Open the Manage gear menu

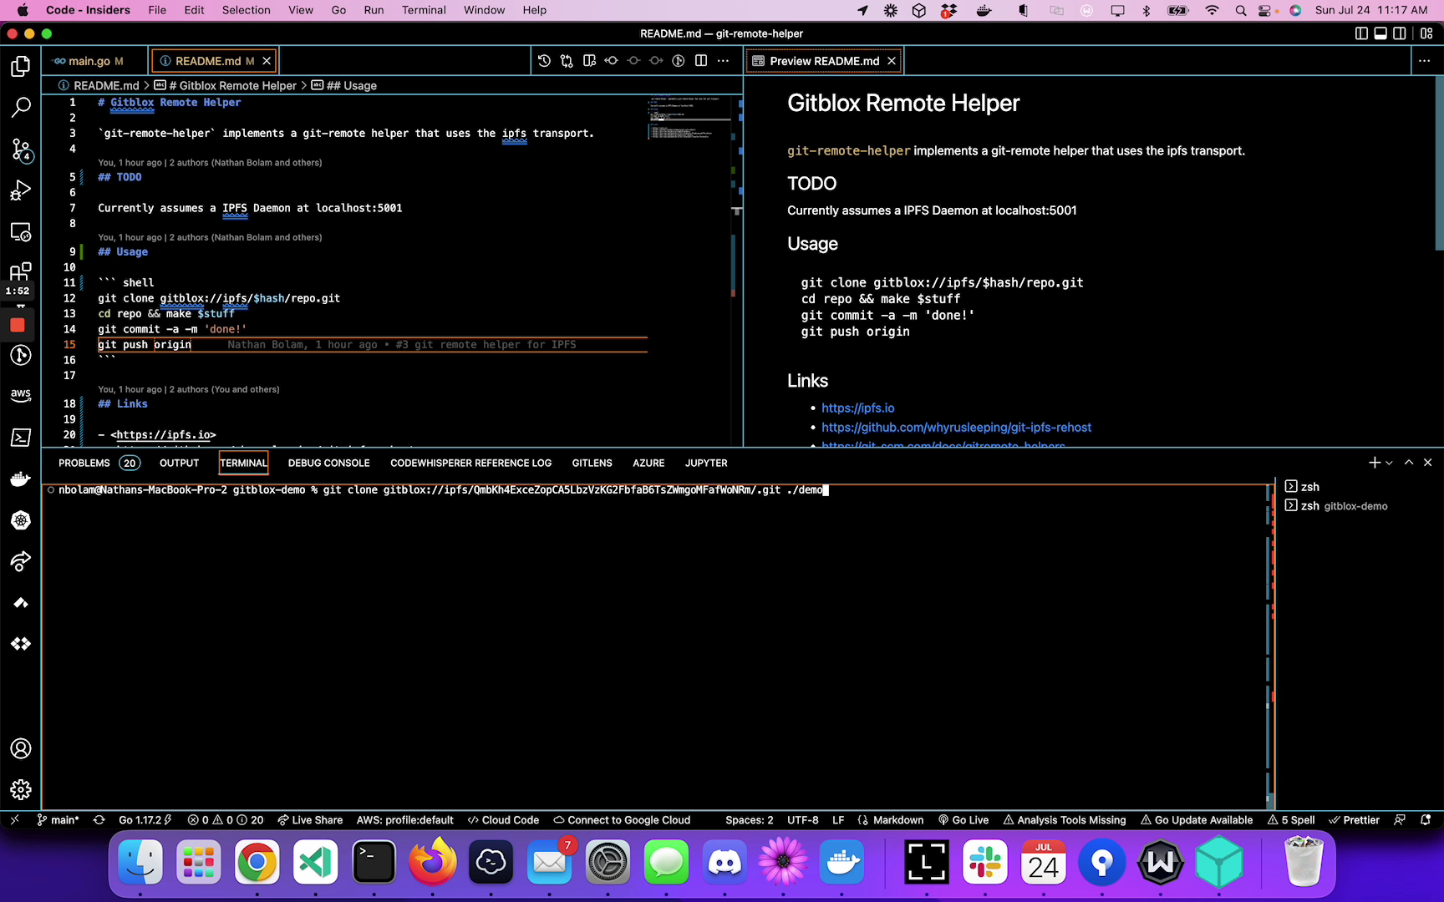[x=21, y=789]
